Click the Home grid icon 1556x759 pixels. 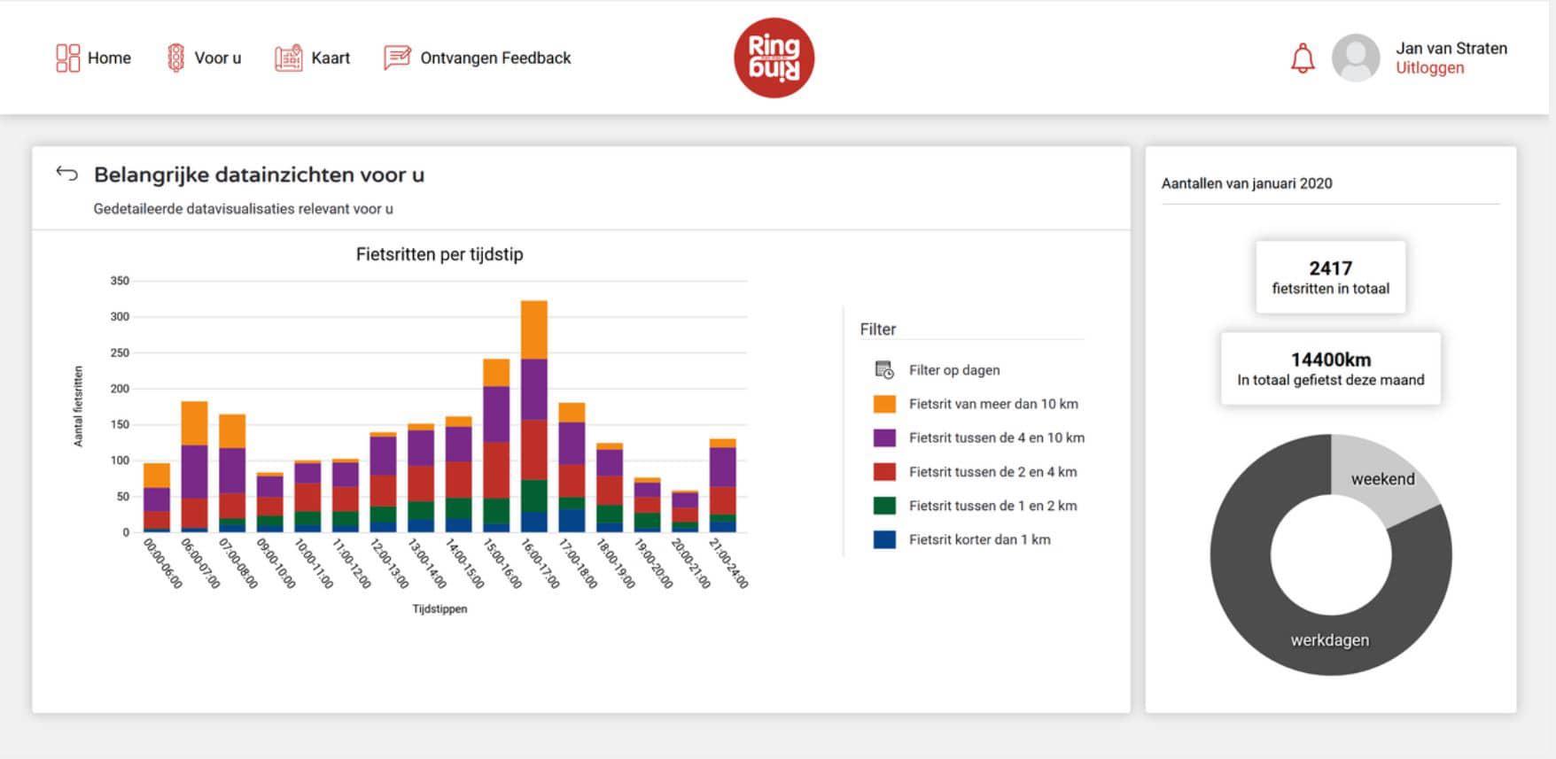click(67, 58)
